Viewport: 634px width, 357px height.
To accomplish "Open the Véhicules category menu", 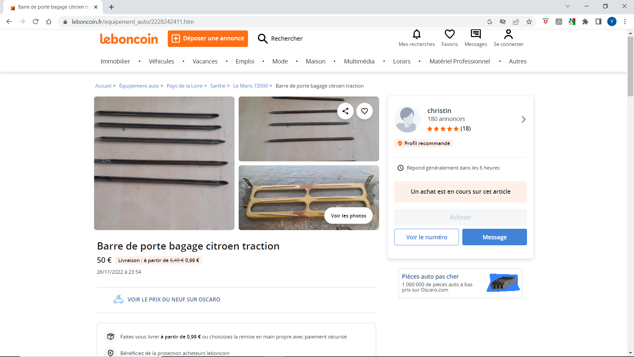I will point(161,61).
